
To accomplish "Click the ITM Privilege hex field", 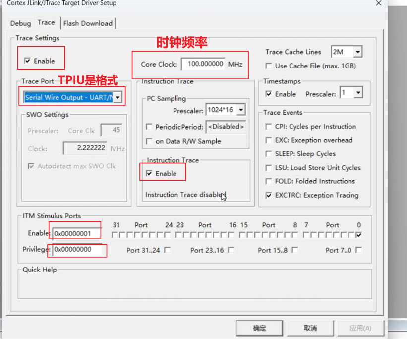I will tap(76, 250).
